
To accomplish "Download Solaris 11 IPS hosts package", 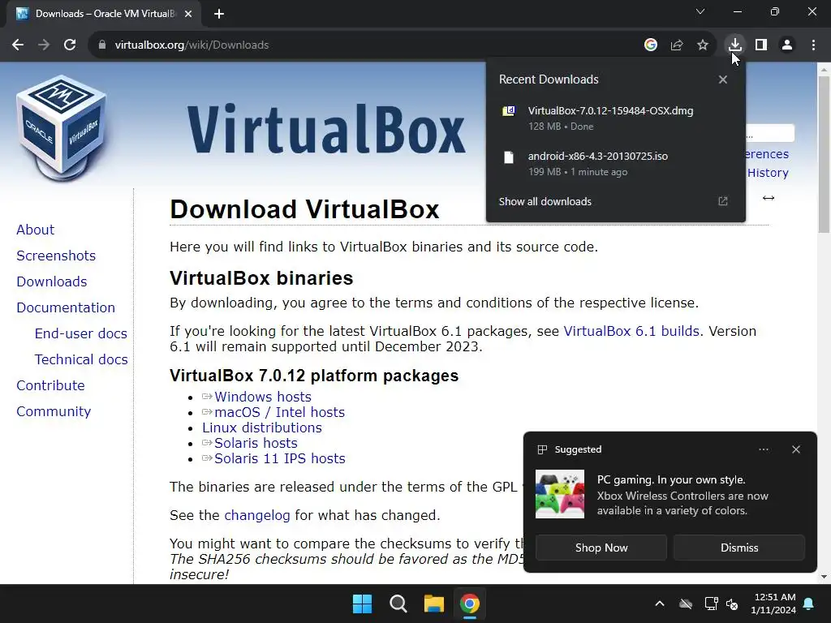I will click(x=279, y=458).
